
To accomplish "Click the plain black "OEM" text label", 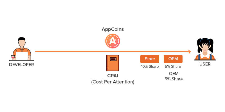I will [174, 74].
